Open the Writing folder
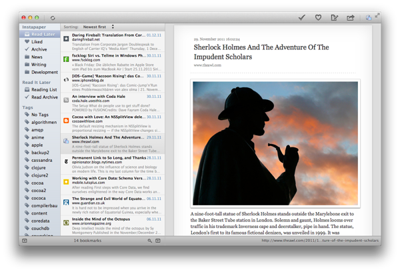The width and height of the screenshot is (400, 272). point(40,65)
